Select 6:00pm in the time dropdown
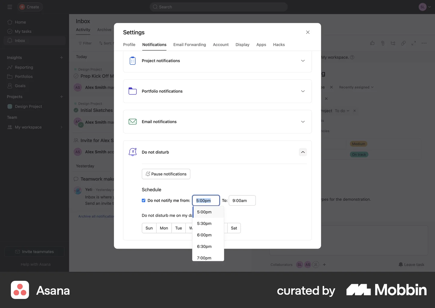Viewport: 435px width, 308px height. coord(208,235)
